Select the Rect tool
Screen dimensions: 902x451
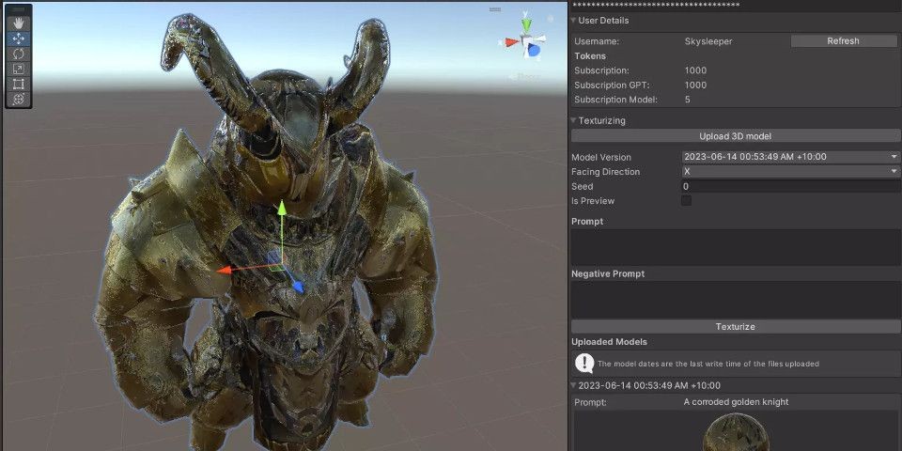coord(19,84)
